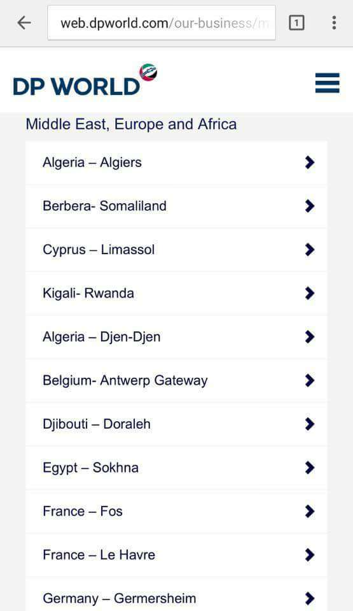Click the Middle East, Europe and Africa heading
Image resolution: width=353 pixels, height=611 pixels.
click(x=131, y=125)
